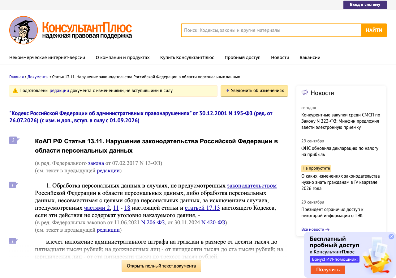Click the info icon beside paragraph 1
Image resolution: width=396 pixels, height=278 pixels.
(x=14, y=185)
